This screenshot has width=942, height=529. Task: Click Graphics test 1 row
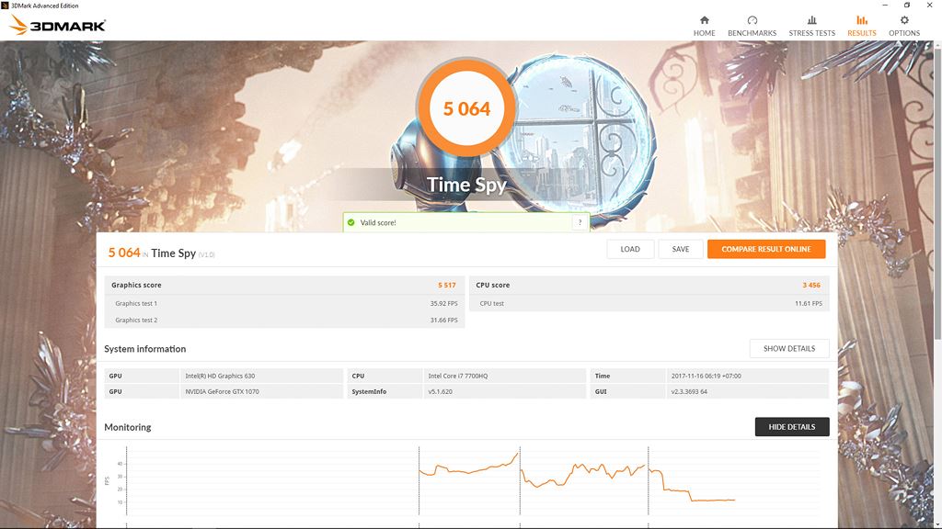coord(285,303)
